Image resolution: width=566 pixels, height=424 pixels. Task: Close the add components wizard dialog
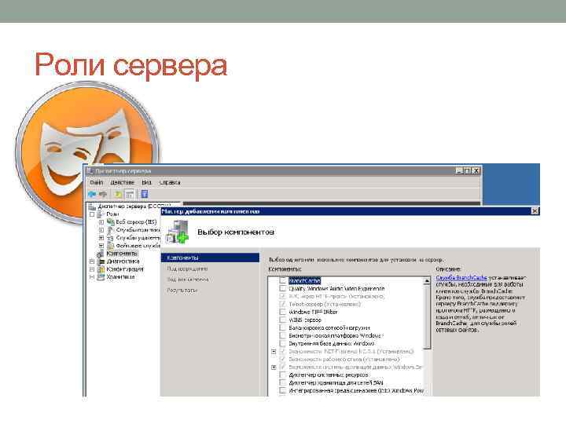pyautogui.click(x=535, y=211)
